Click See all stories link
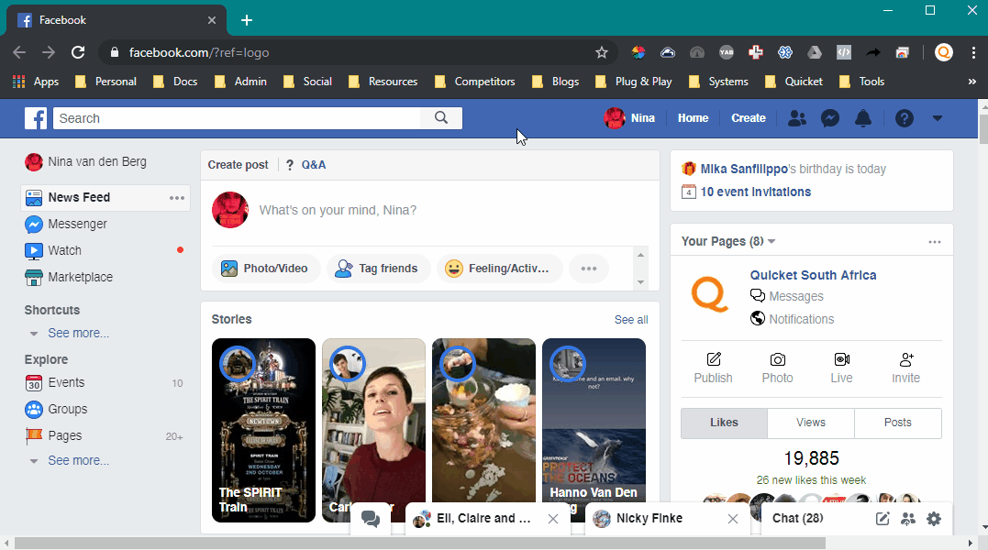The width and height of the screenshot is (988, 550). point(631,320)
